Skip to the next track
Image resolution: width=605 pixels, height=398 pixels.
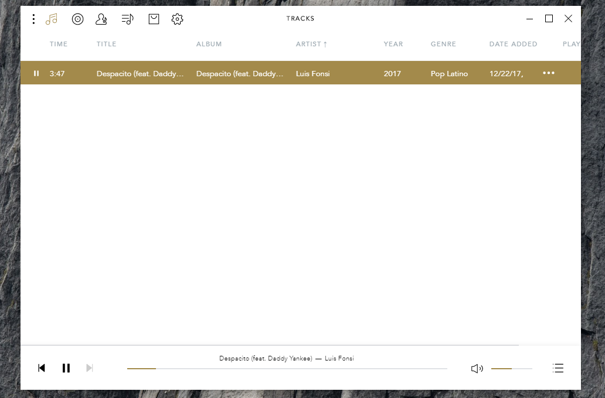(x=90, y=368)
